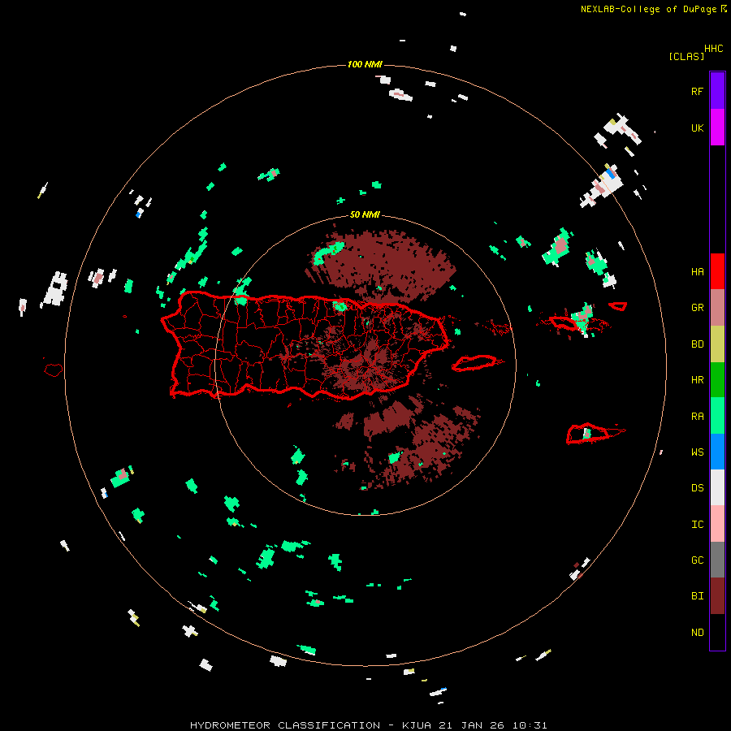This screenshot has height=731, width=731.
Task: Click the "GC" legend label
Action: (697, 560)
